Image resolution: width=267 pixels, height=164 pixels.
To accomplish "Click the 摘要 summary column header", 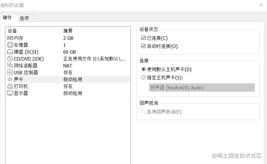I will click(68, 31).
